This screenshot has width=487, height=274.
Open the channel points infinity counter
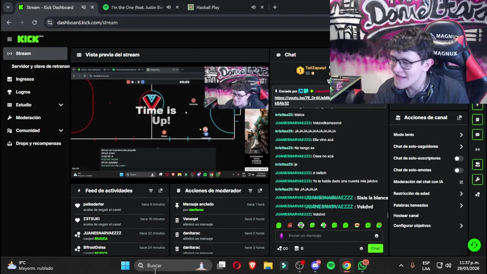(283, 249)
